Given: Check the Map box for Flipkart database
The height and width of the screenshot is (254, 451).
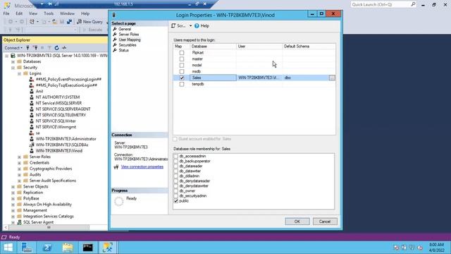Looking at the screenshot, I should 182,53.
